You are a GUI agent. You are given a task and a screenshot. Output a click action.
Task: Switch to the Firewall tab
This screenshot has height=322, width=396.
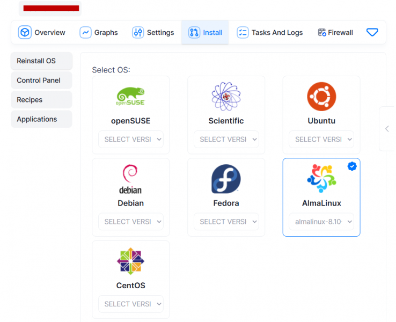[x=335, y=32]
